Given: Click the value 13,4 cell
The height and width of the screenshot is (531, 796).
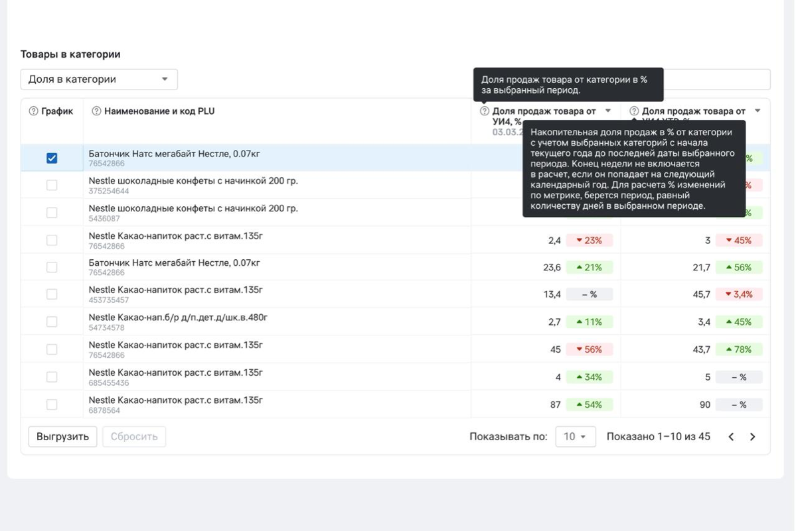Looking at the screenshot, I should click(x=552, y=294).
